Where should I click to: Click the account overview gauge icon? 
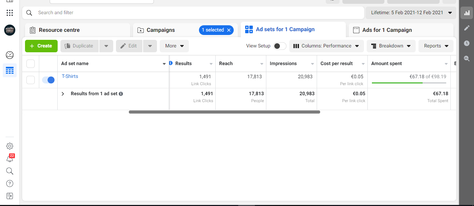[10, 55]
